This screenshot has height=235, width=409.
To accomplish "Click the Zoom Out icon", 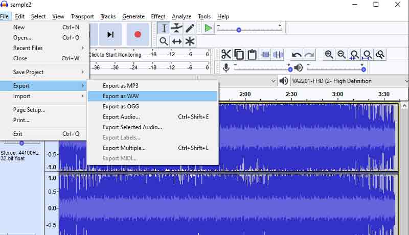I will 342,55.
